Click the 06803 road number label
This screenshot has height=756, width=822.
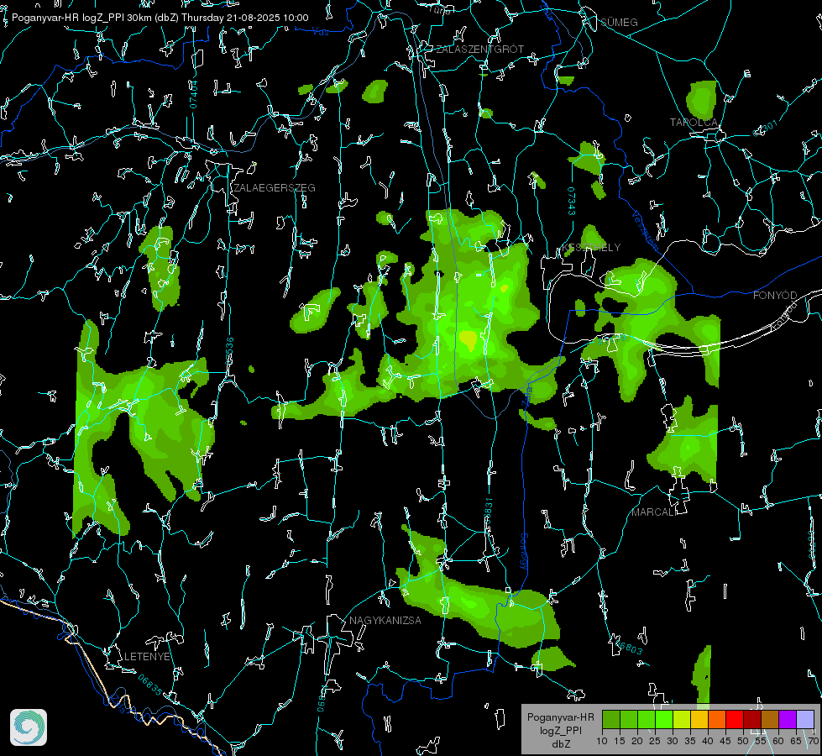(x=628, y=647)
